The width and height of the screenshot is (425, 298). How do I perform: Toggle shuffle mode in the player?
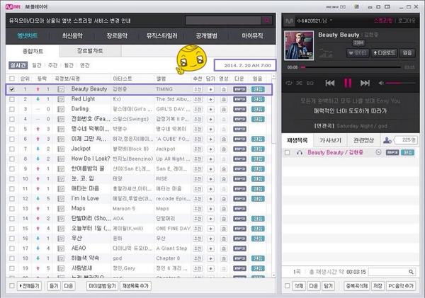(299, 83)
